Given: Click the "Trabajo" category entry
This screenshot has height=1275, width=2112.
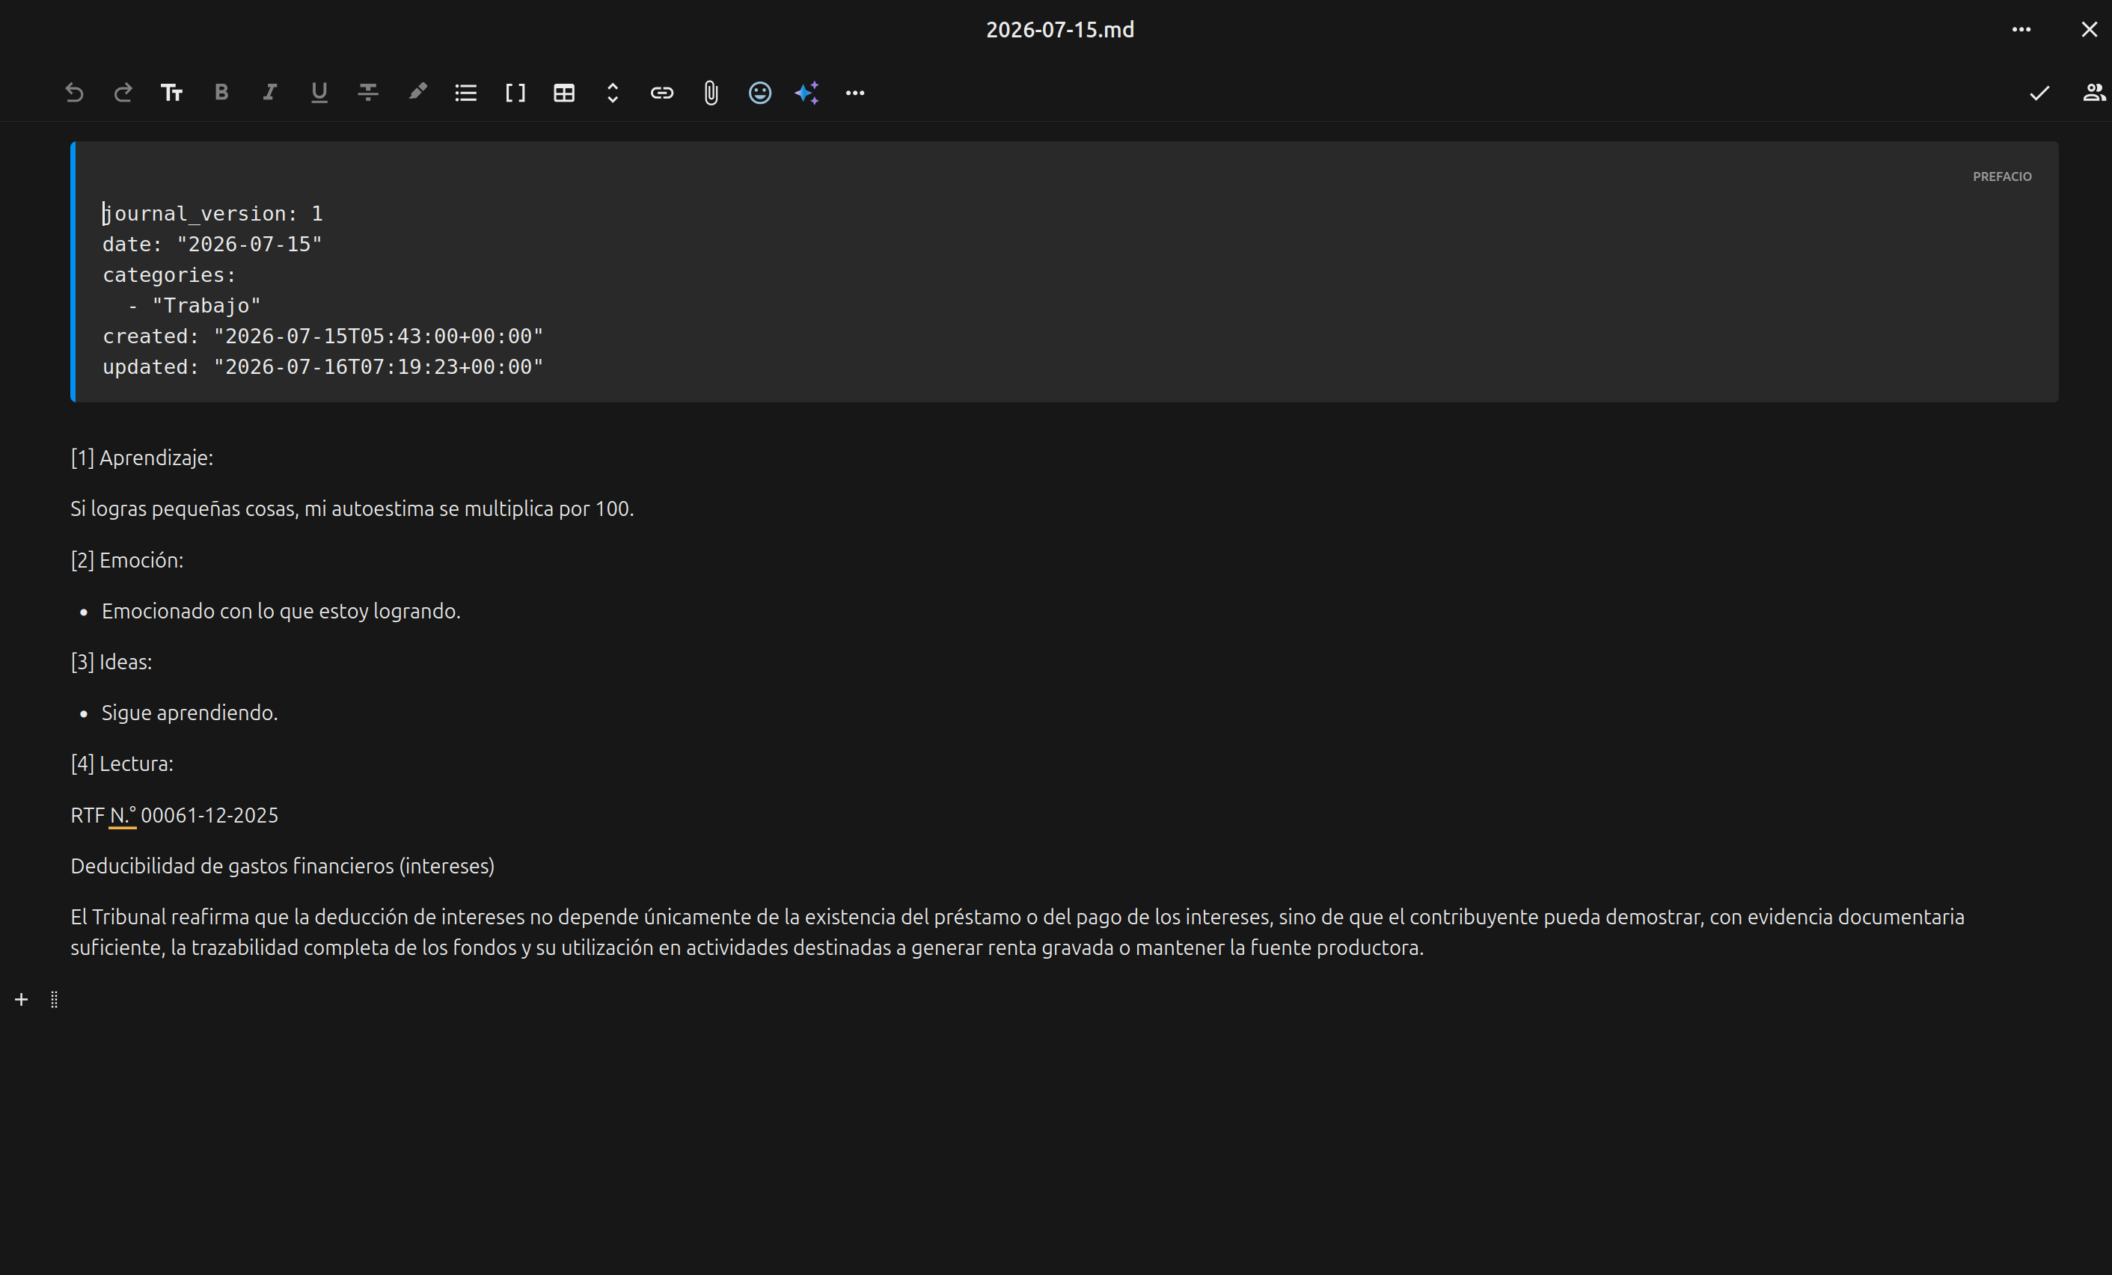Looking at the screenshot, I should click(x=206, y=306).
